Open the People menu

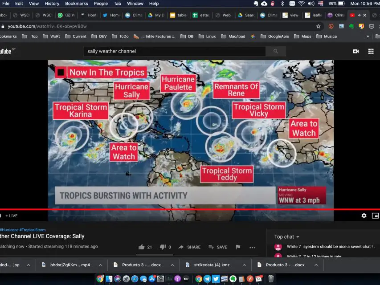[x=101, y=4]
